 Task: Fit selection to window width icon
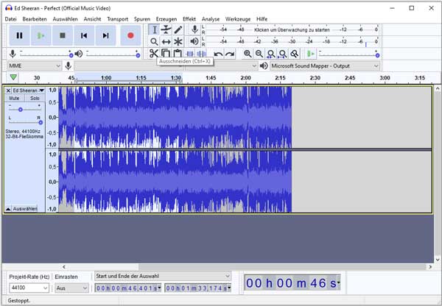(271, 54)
